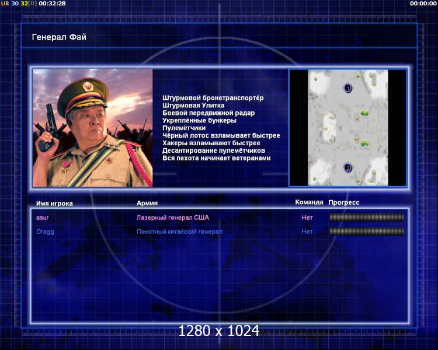Viewport: 438px width, 350px height.
Task: Click army 'Лазерный генерал США'
Action: (x=173, y=218)
